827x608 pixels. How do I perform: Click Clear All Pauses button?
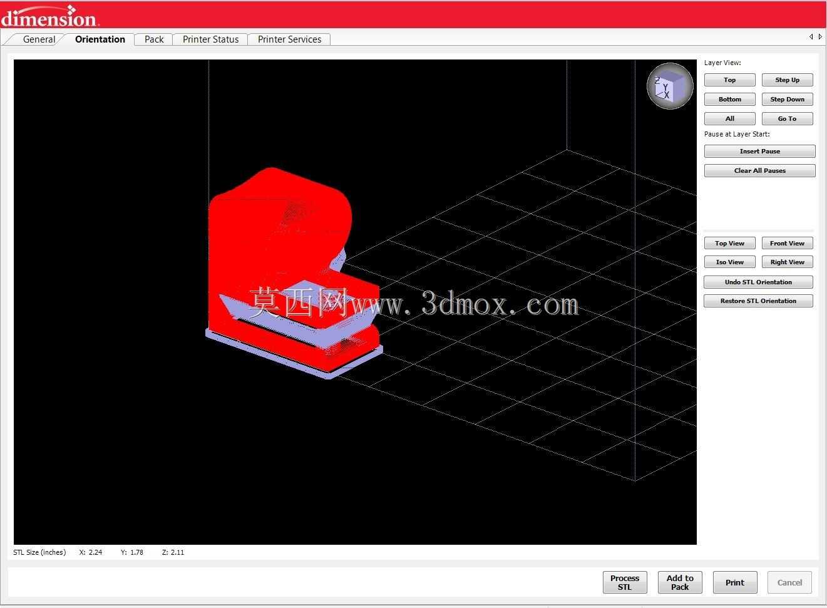[x=760, y=171]
